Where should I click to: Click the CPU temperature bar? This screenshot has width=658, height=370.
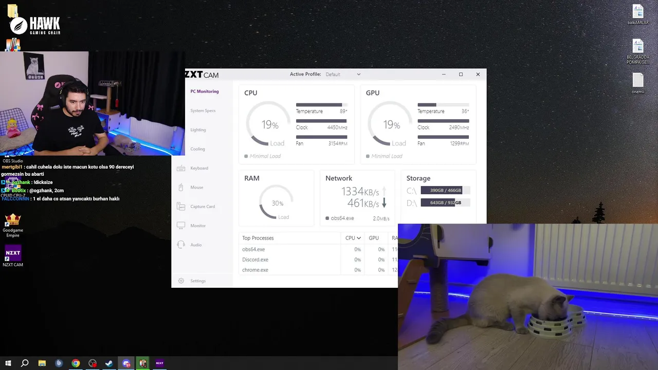(x=321, y=105)
